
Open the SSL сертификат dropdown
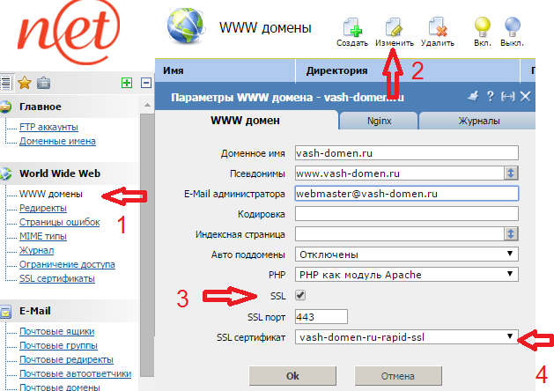pyautogui.click(x=407, y=336)
